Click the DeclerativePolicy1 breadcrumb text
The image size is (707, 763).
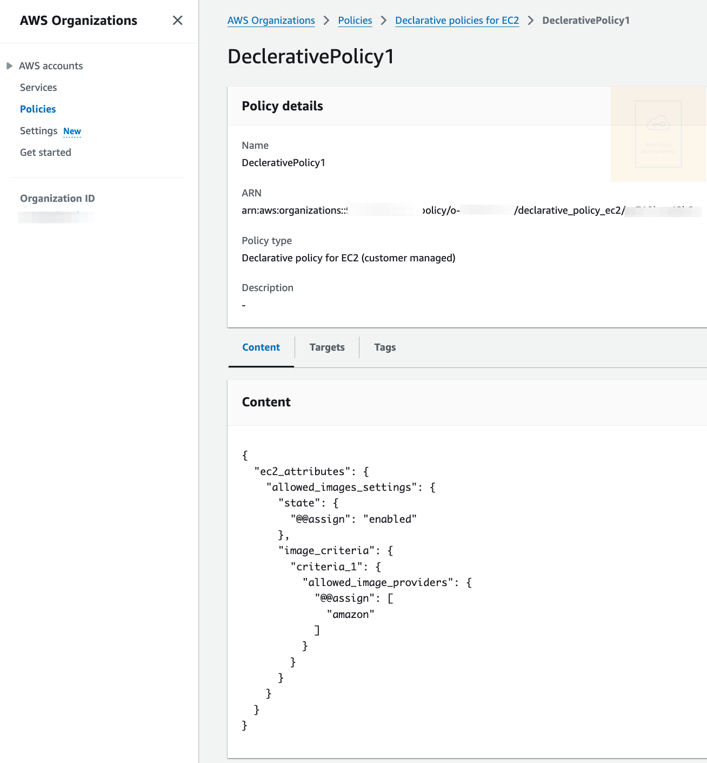point(586,21)
